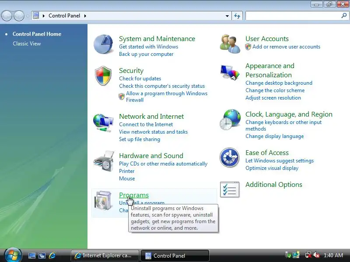
Task: Click Play CDs or other media automatically
Action: [x=163, y=164]
